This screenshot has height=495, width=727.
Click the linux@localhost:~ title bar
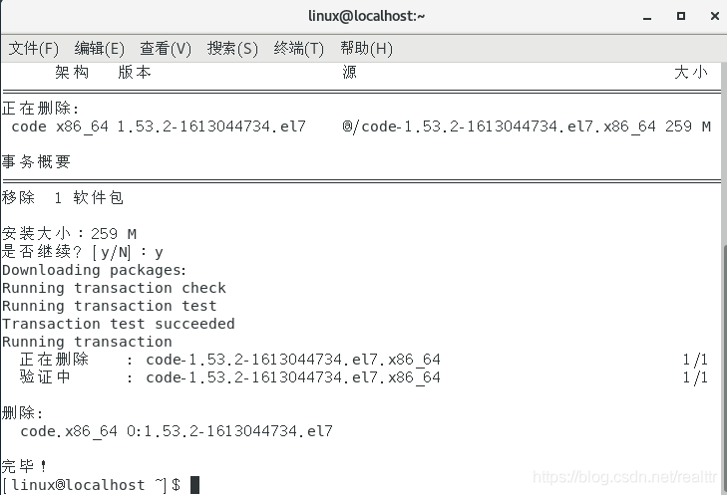point(363,16)
